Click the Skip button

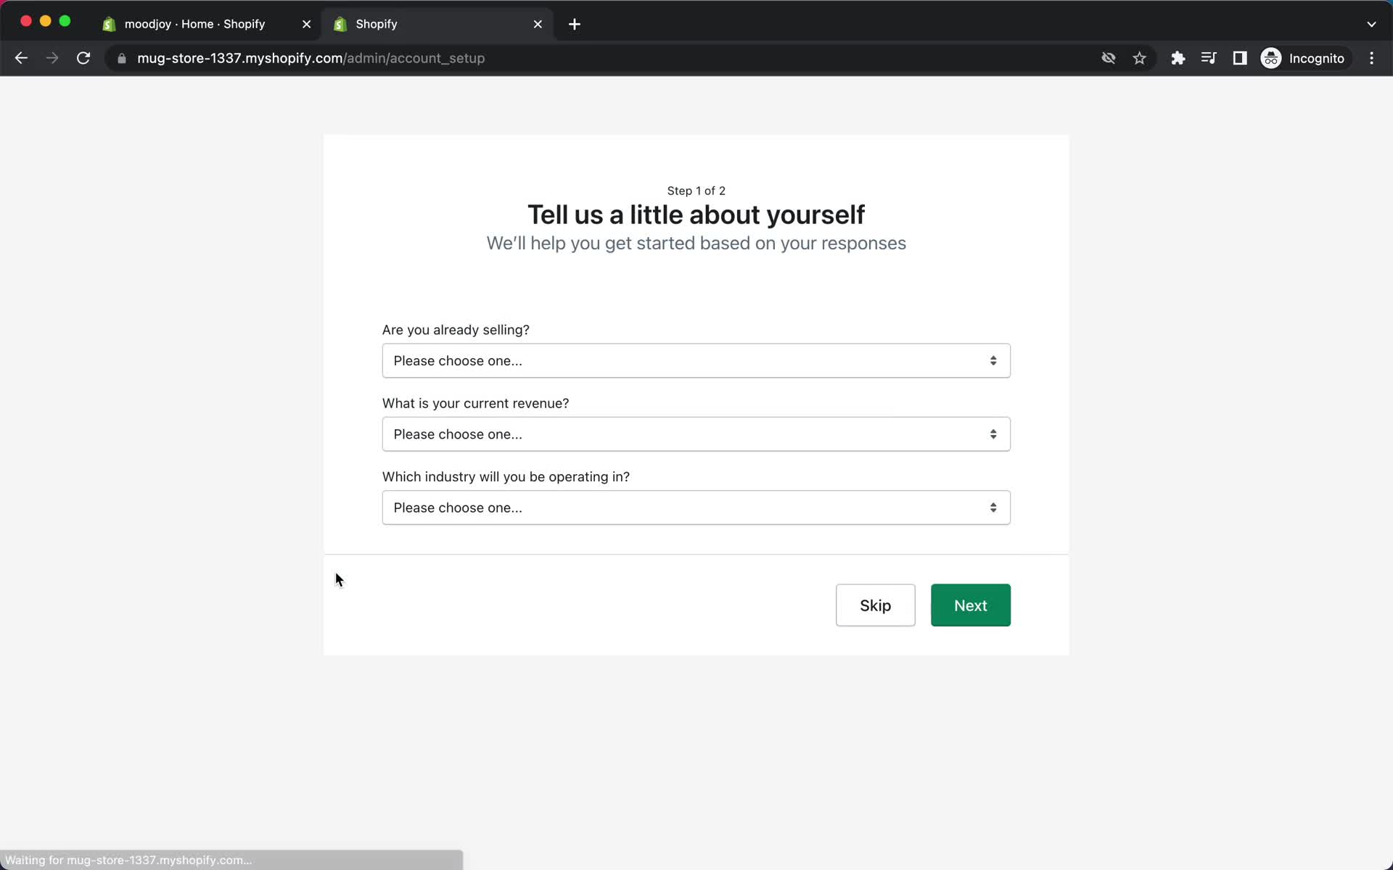(875, 605)
